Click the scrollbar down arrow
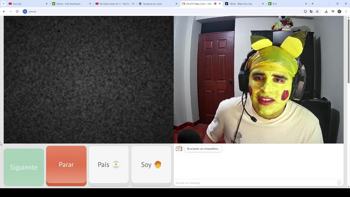The height and width of the screenshot is (197, 350). (348, 187)
